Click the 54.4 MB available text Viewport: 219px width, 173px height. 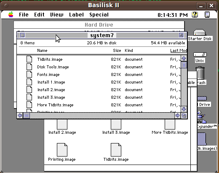168,43
